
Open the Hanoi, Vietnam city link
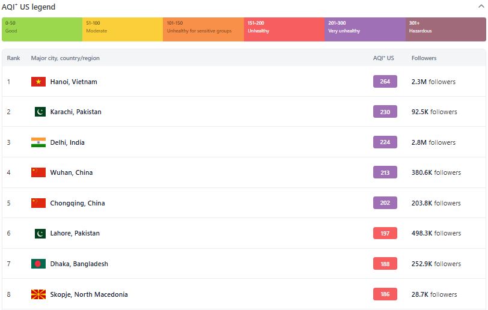(x=73, y=82)
